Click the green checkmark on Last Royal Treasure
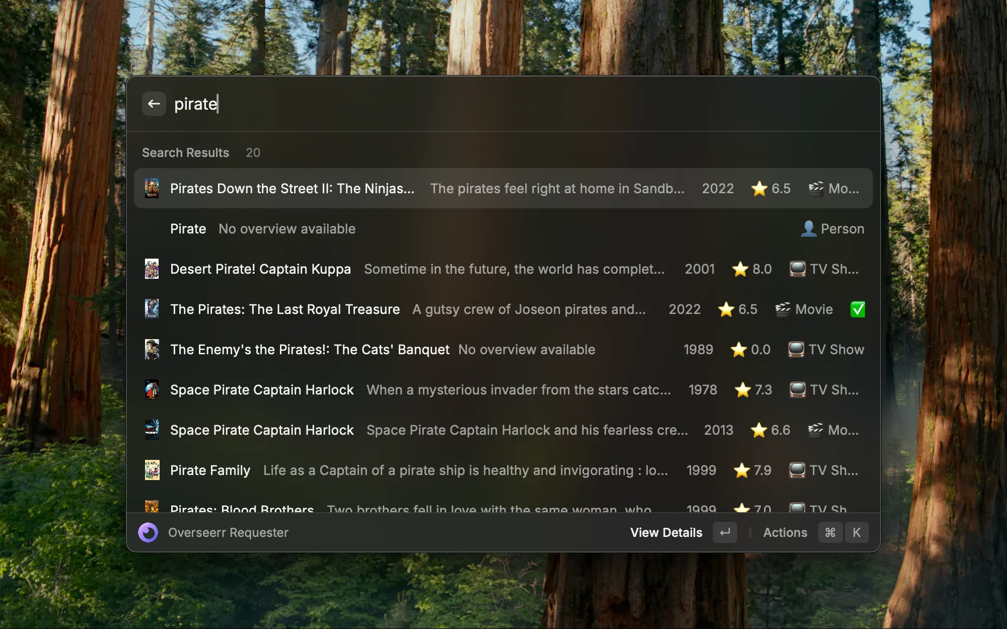The image size is (1007, 629). tap(857, 309)
